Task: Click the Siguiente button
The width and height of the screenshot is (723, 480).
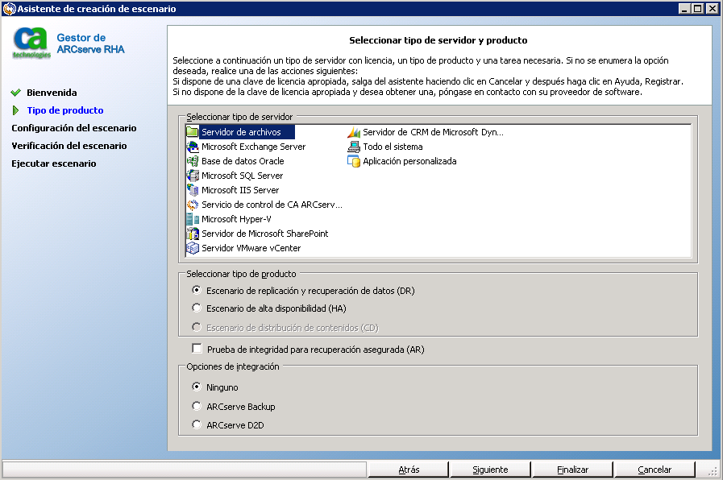Action: tap(490, 469)
